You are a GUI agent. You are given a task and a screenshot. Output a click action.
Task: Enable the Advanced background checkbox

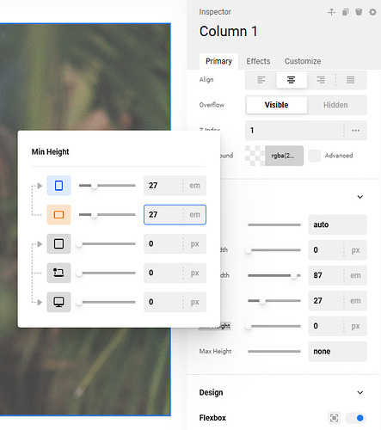315,156
